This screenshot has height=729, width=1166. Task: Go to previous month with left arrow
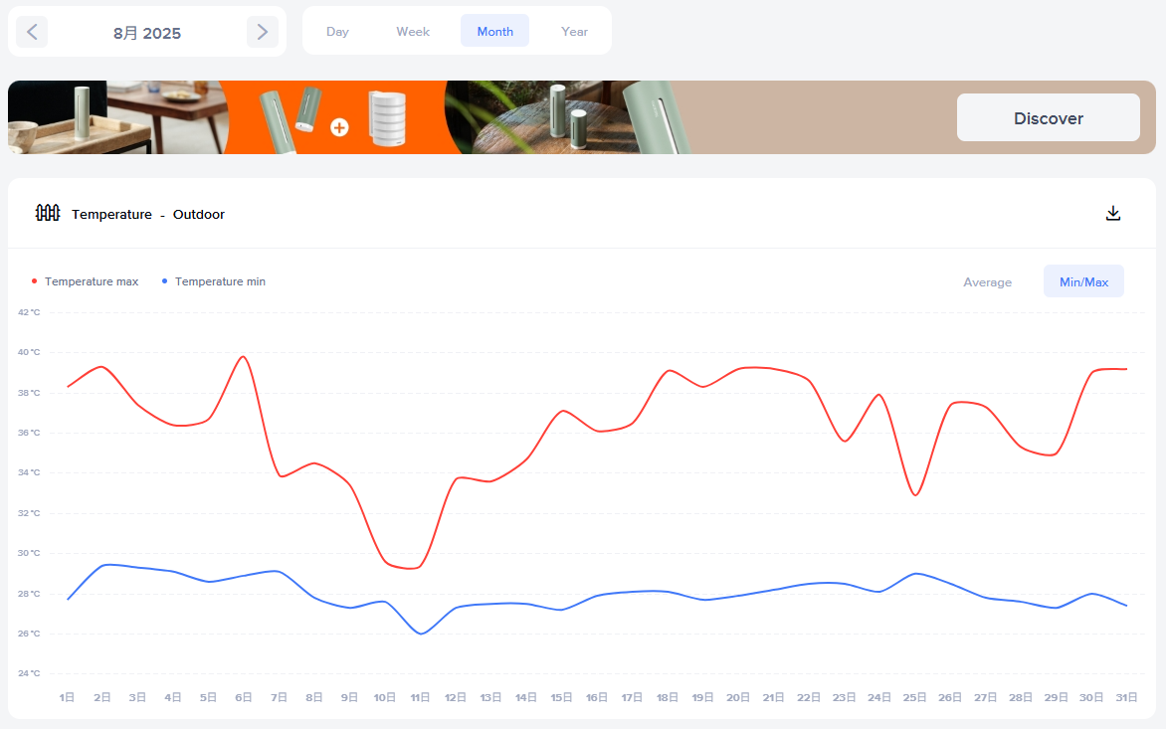click(x=32, y=32)
